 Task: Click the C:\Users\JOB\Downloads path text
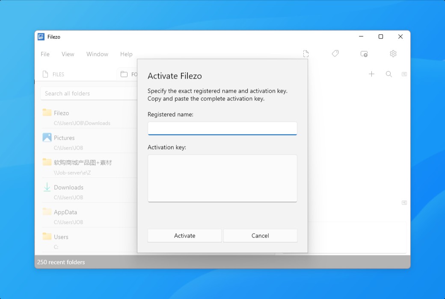click(82, 123)
